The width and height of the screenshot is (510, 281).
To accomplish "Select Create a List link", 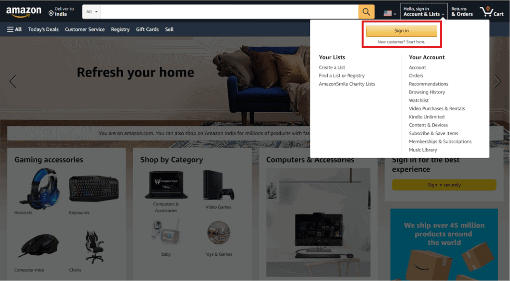I will click(332, 67).
